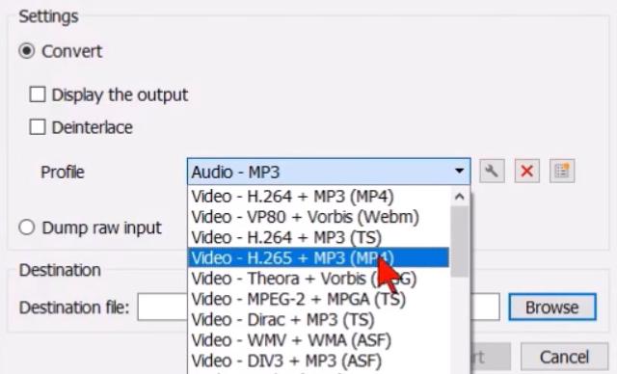The width and height of the screenshot is (617, 374).
Task: Choose Video - DIV3 + MP3 (ASF)
Action: [318, 361]
